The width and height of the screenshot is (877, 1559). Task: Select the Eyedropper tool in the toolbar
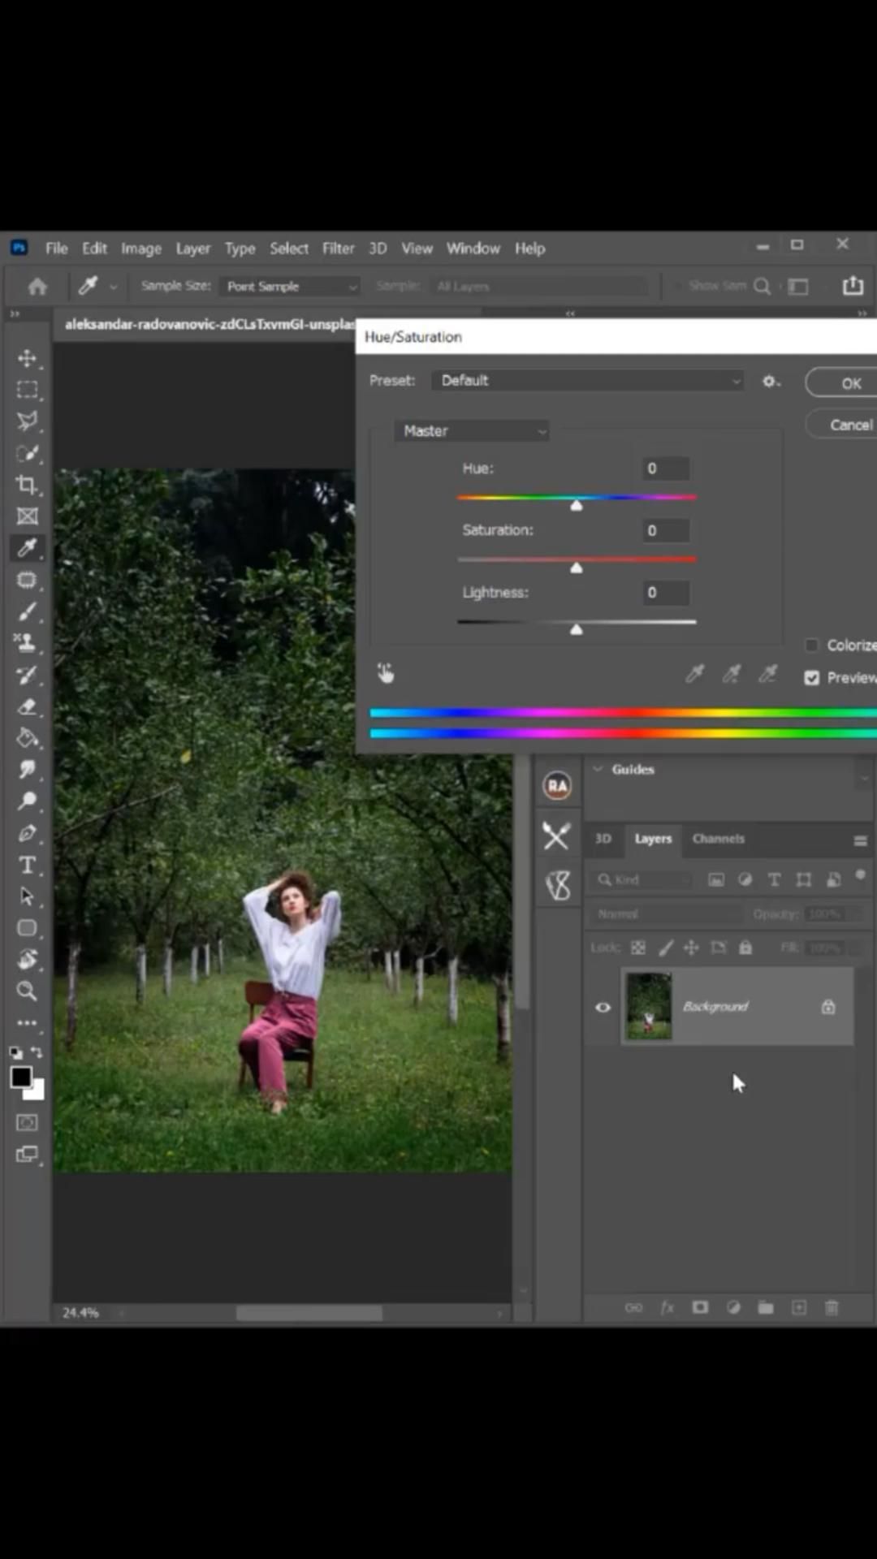coord(27,548)
